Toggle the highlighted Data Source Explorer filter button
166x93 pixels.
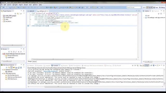(x=11, y=68)
